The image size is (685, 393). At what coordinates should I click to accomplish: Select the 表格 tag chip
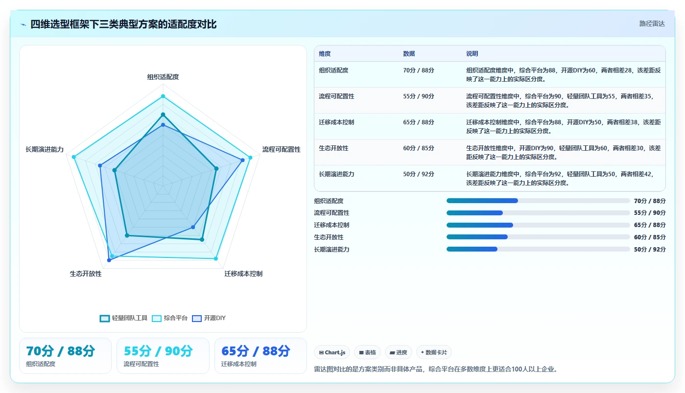368,352
